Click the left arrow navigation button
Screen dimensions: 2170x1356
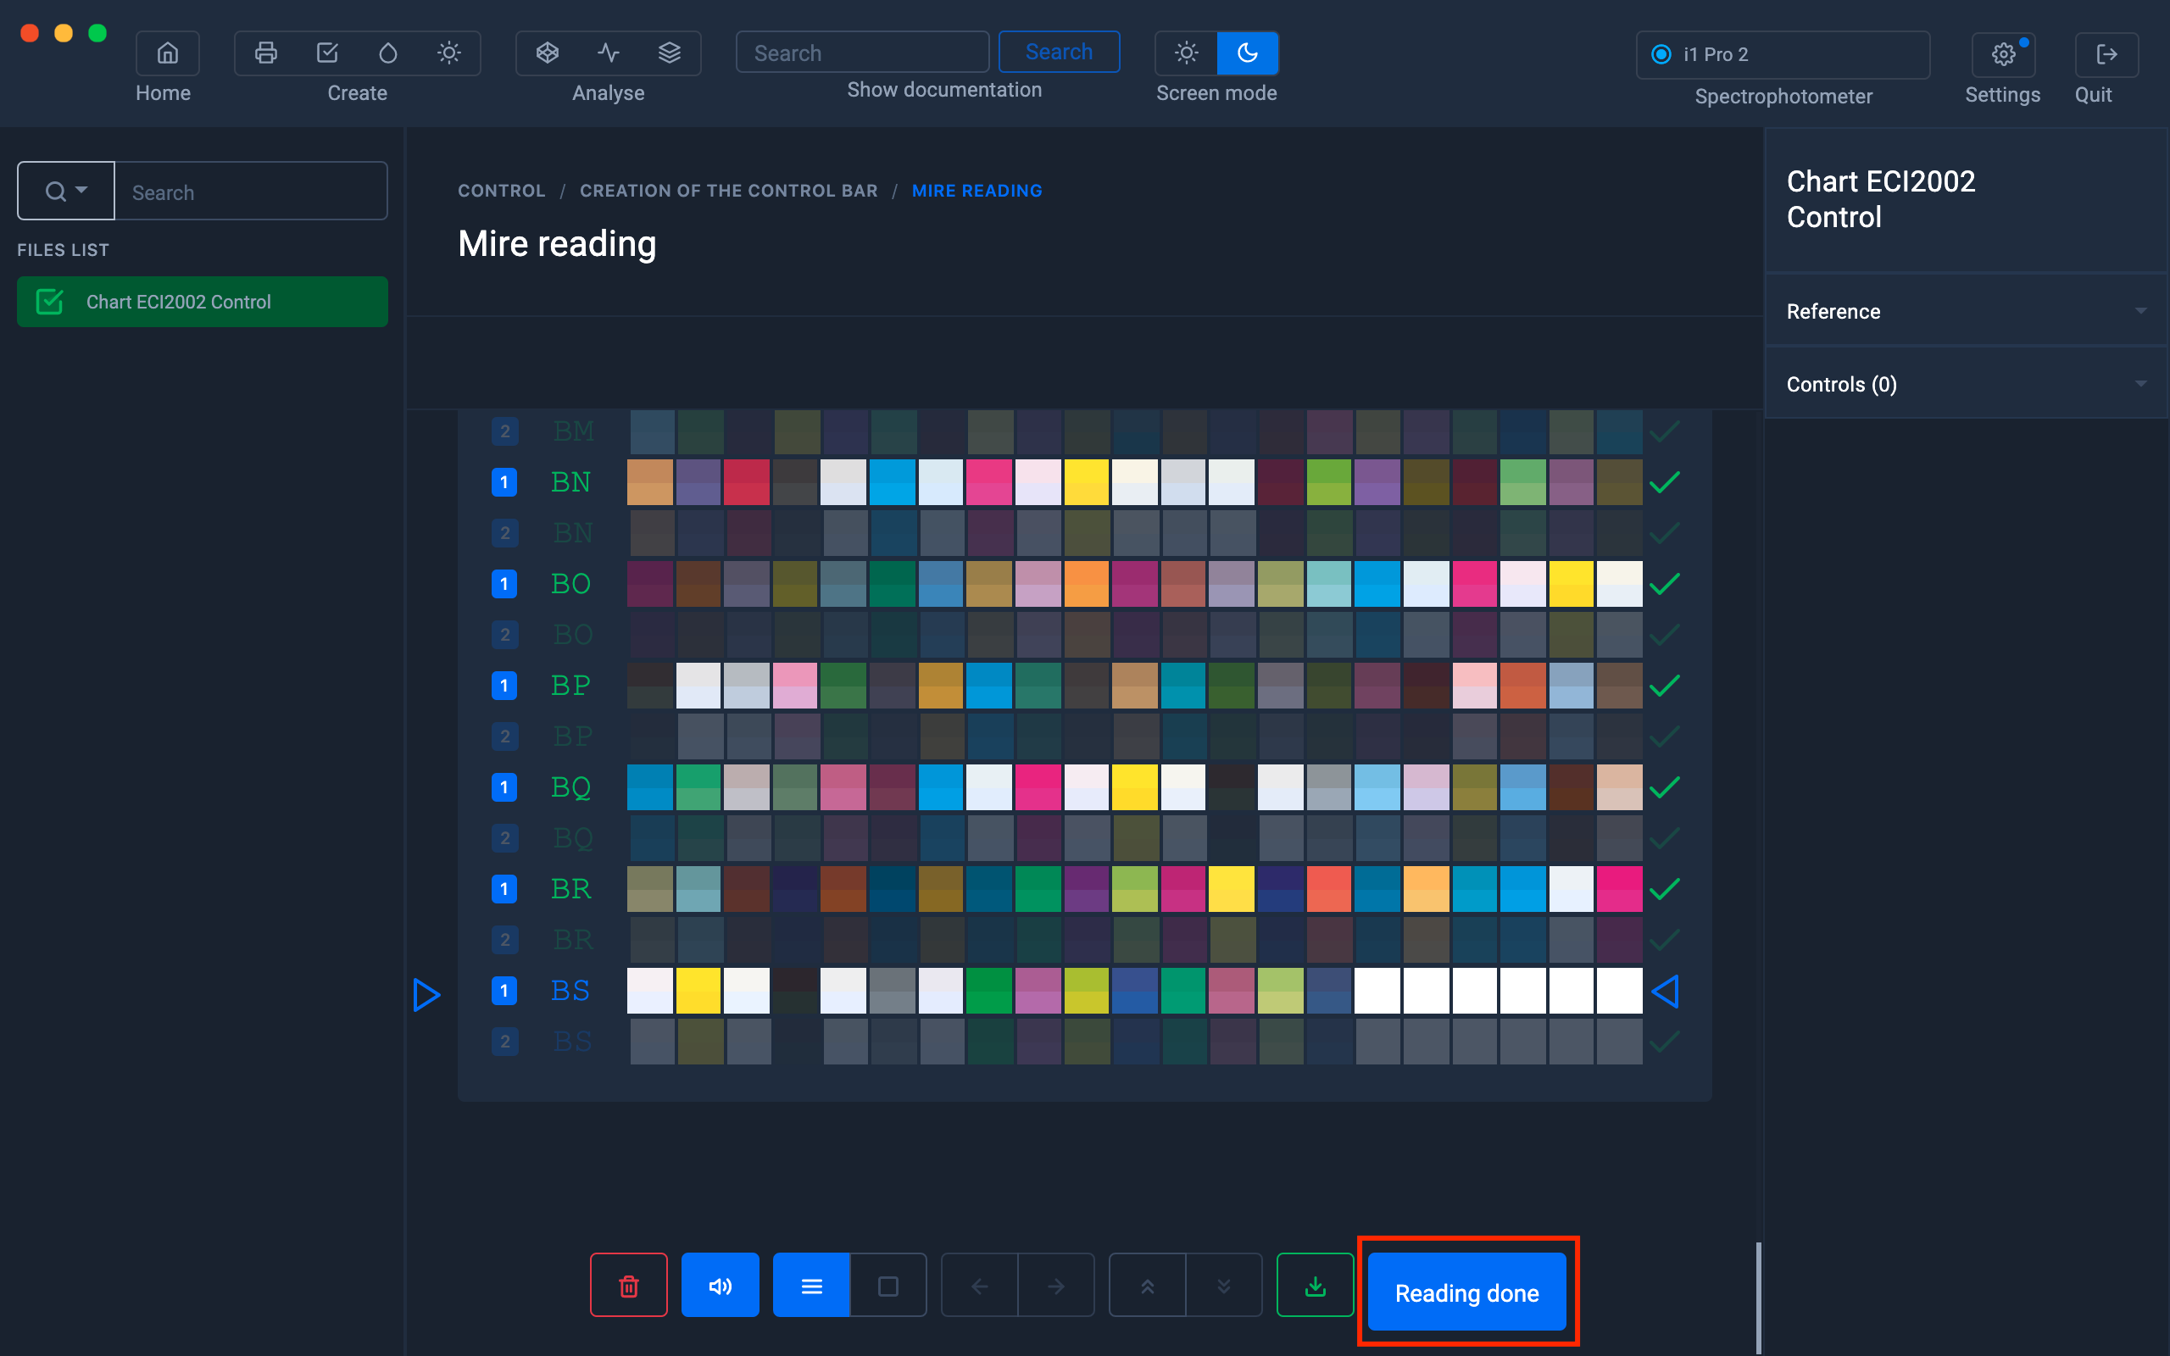tap(979, 1285)
